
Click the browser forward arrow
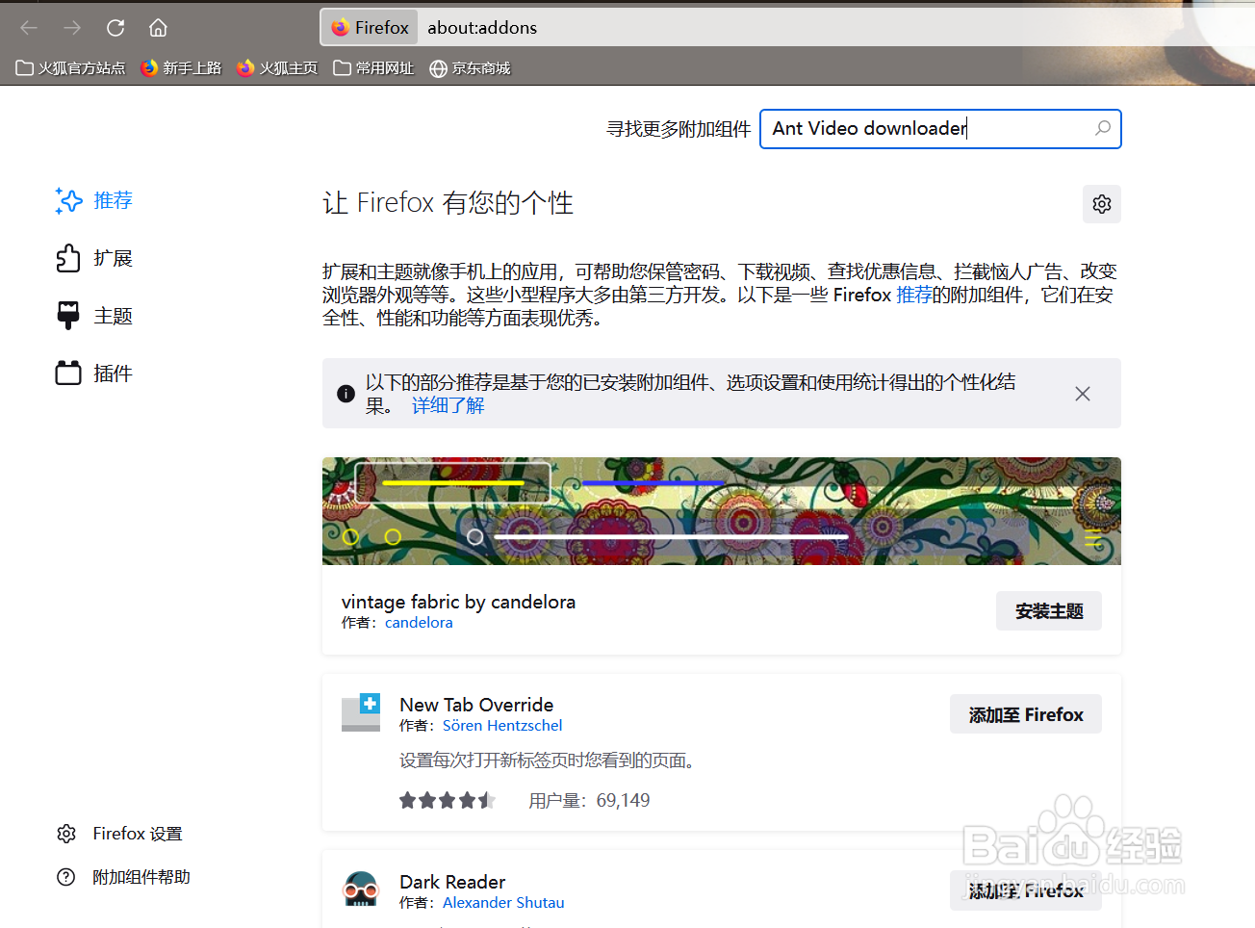(72, 28)
